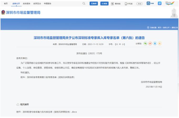The height and width of the screenshot is (118, 179).
Task: Download the 第六批专家名单 .docx attachment
Action: click(x=46, y=112)
